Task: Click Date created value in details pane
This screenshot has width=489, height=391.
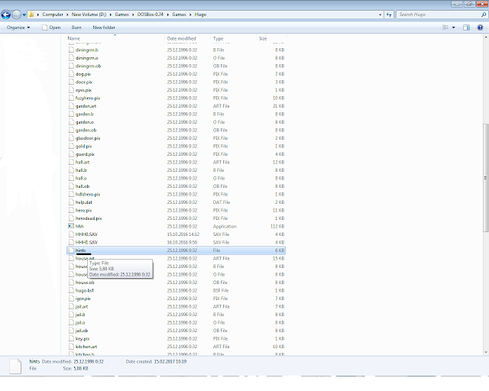Action: 170,362
